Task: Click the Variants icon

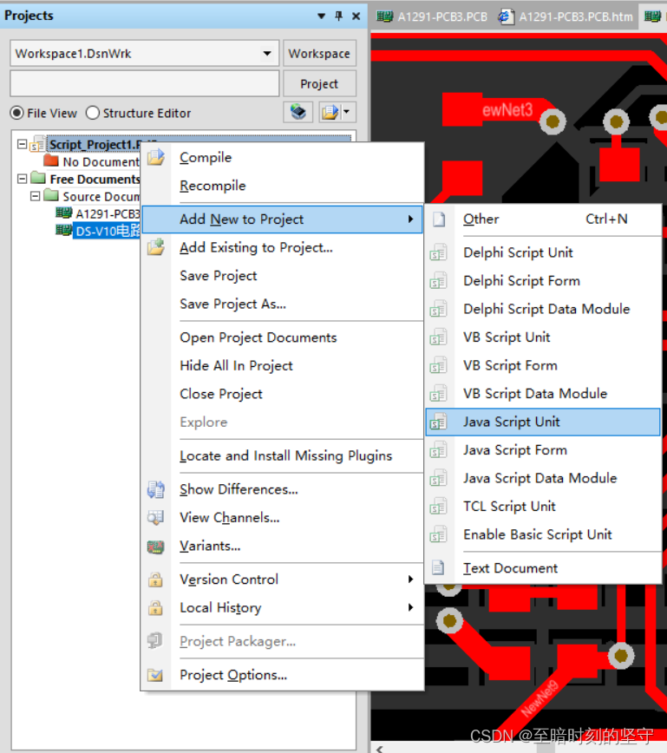Action: pos(155,547)
